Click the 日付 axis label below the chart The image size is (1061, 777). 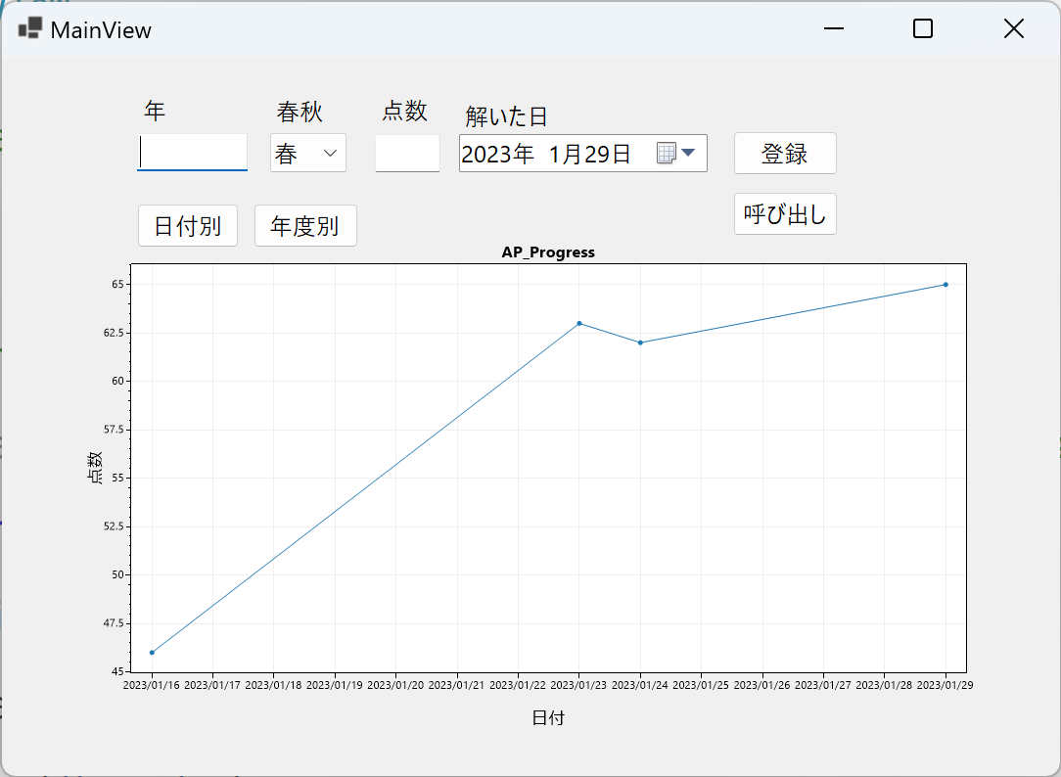548,717
